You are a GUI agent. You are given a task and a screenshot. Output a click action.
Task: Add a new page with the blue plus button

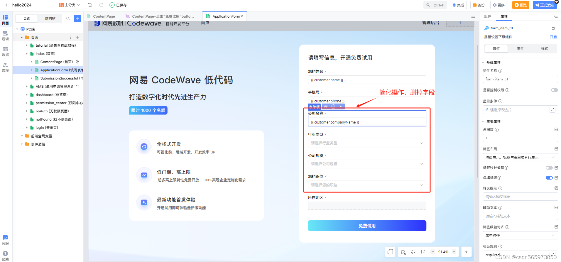click(x=77, y=18)
